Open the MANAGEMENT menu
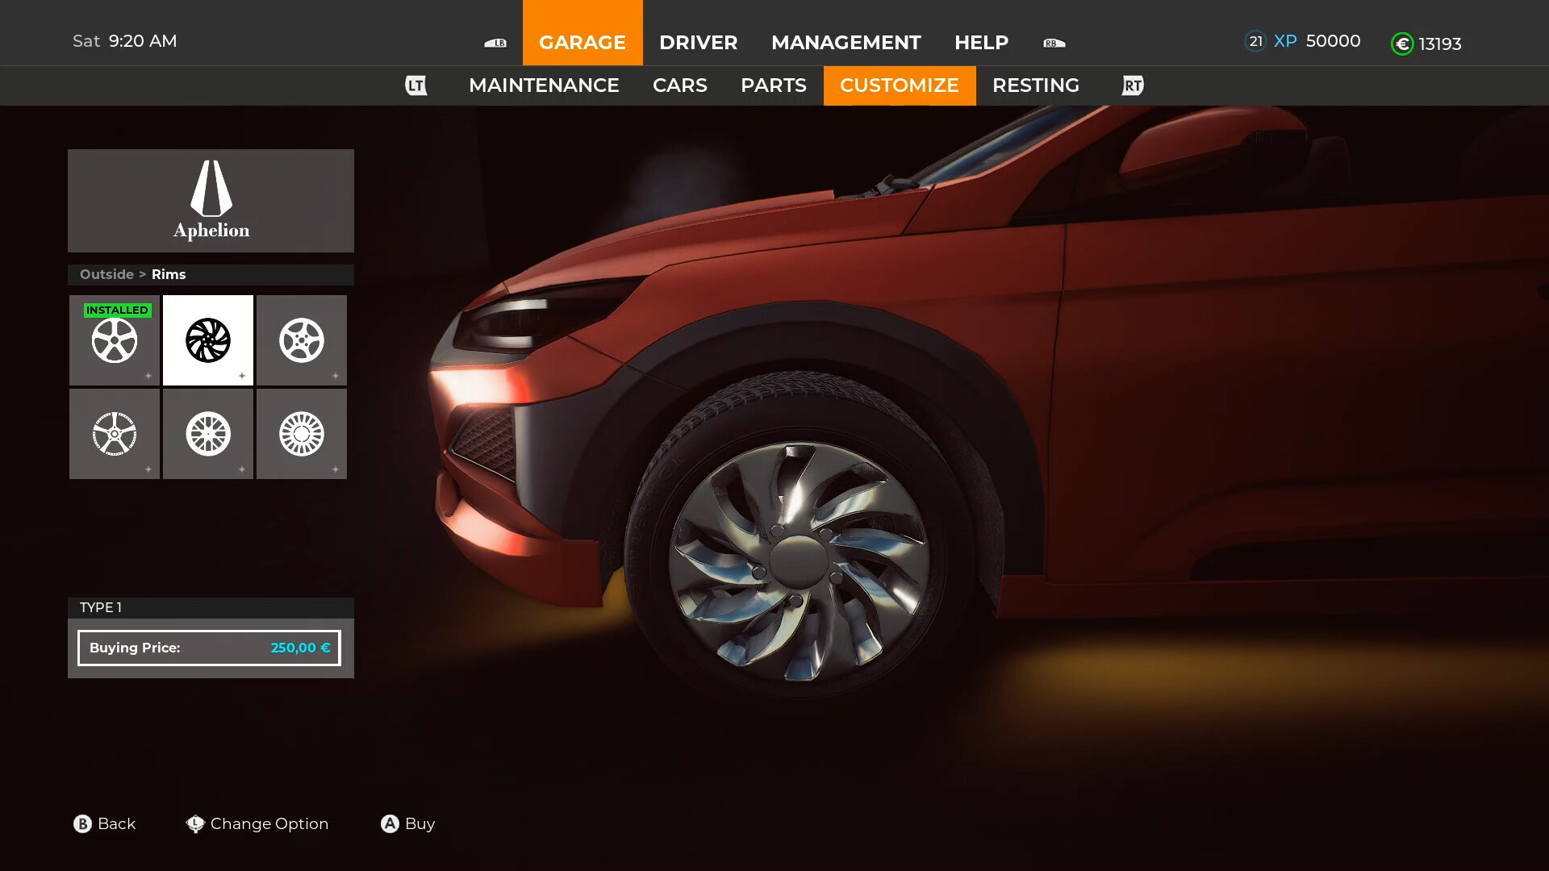 pyautogui.click(x=845, y=43)
